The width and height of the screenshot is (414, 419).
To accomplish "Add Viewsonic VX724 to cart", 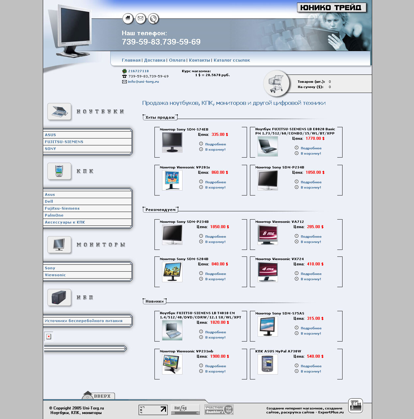I will [x=311, y=279].
